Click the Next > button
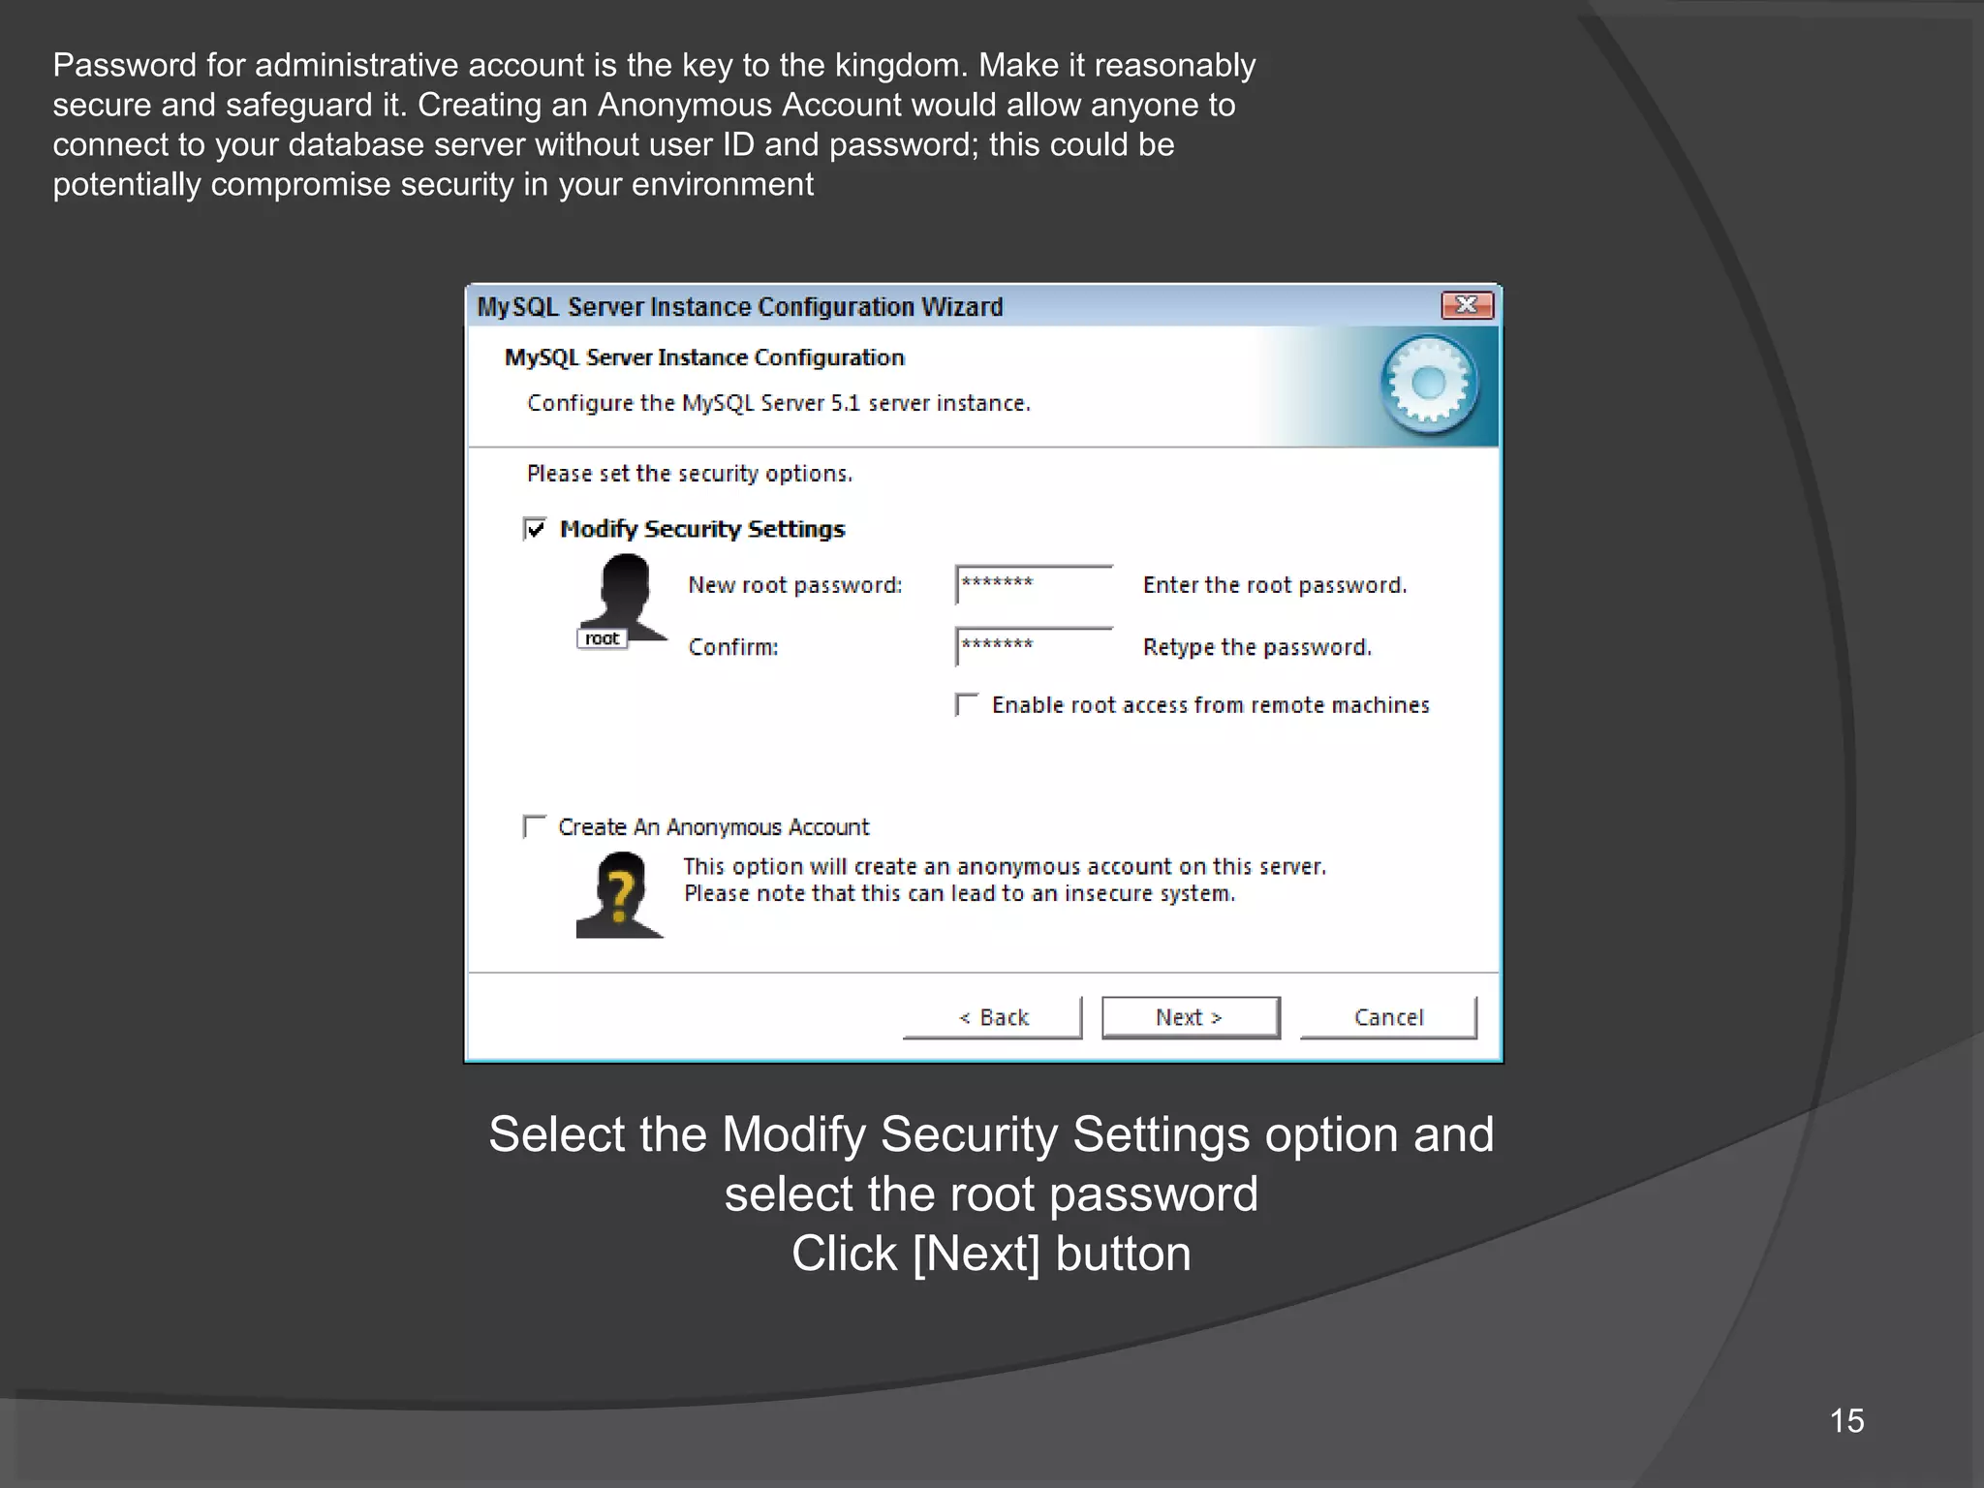 click(1191, 1017)
